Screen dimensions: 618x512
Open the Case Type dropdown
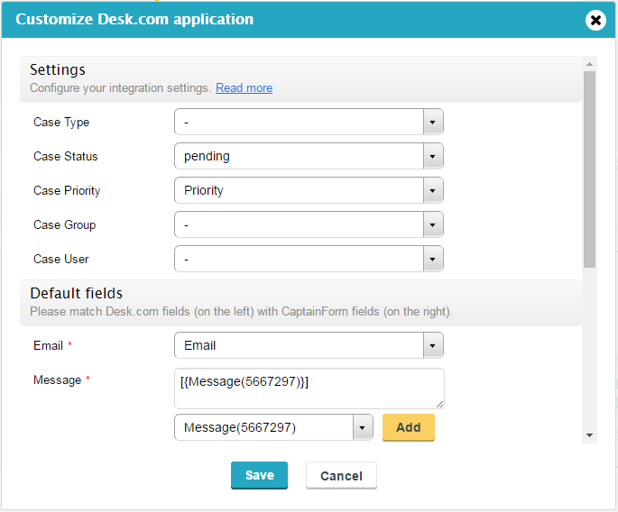[x=309, y=122]
